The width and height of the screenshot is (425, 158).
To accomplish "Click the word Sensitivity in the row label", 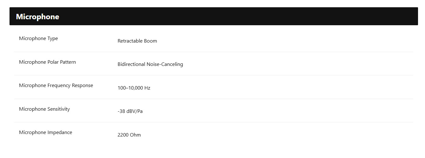I will 59,109.
